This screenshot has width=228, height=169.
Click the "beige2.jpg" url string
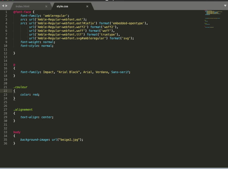[69, 140]
